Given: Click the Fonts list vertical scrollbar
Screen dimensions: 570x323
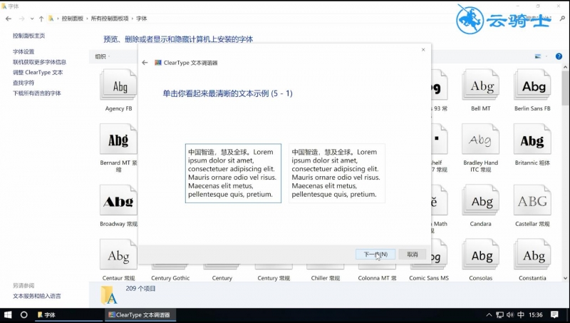Looking at the screenshot, I should pos(565,87).
